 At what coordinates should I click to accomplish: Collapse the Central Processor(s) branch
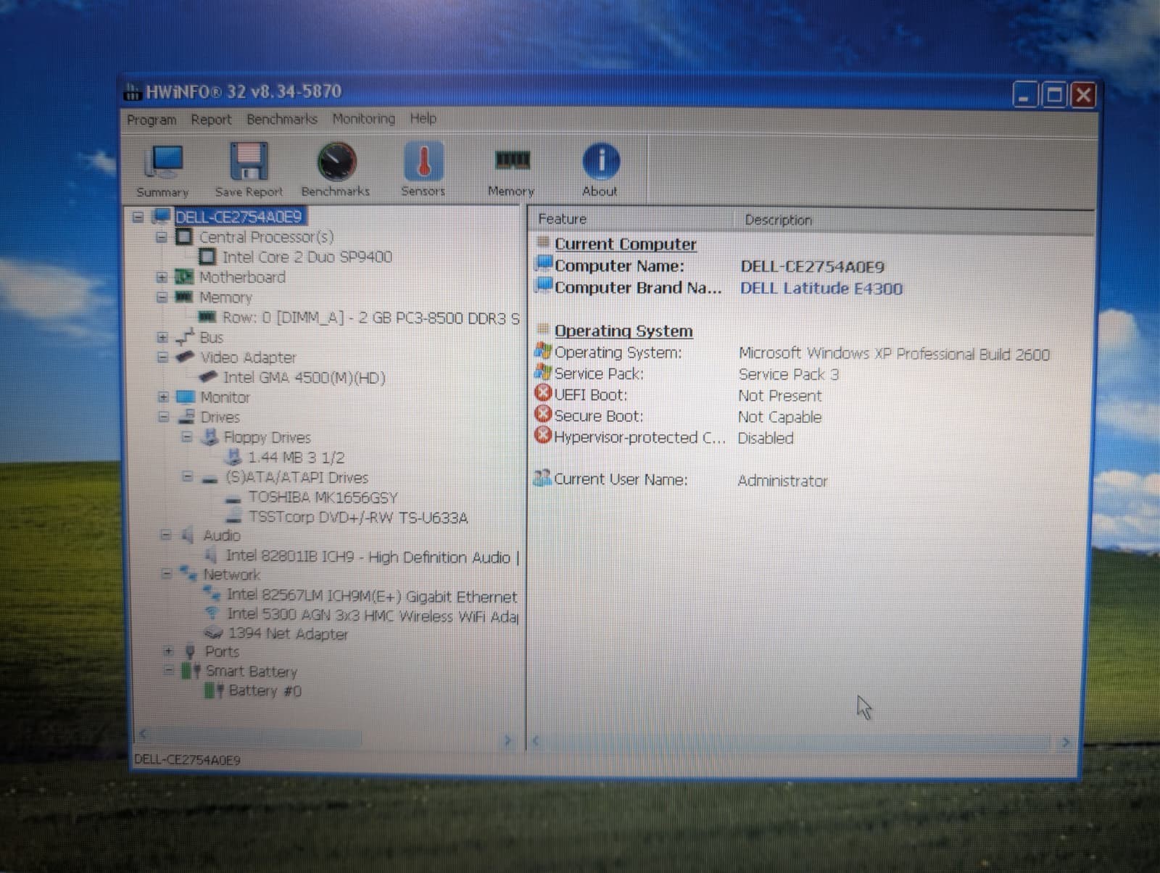point(161,237)
